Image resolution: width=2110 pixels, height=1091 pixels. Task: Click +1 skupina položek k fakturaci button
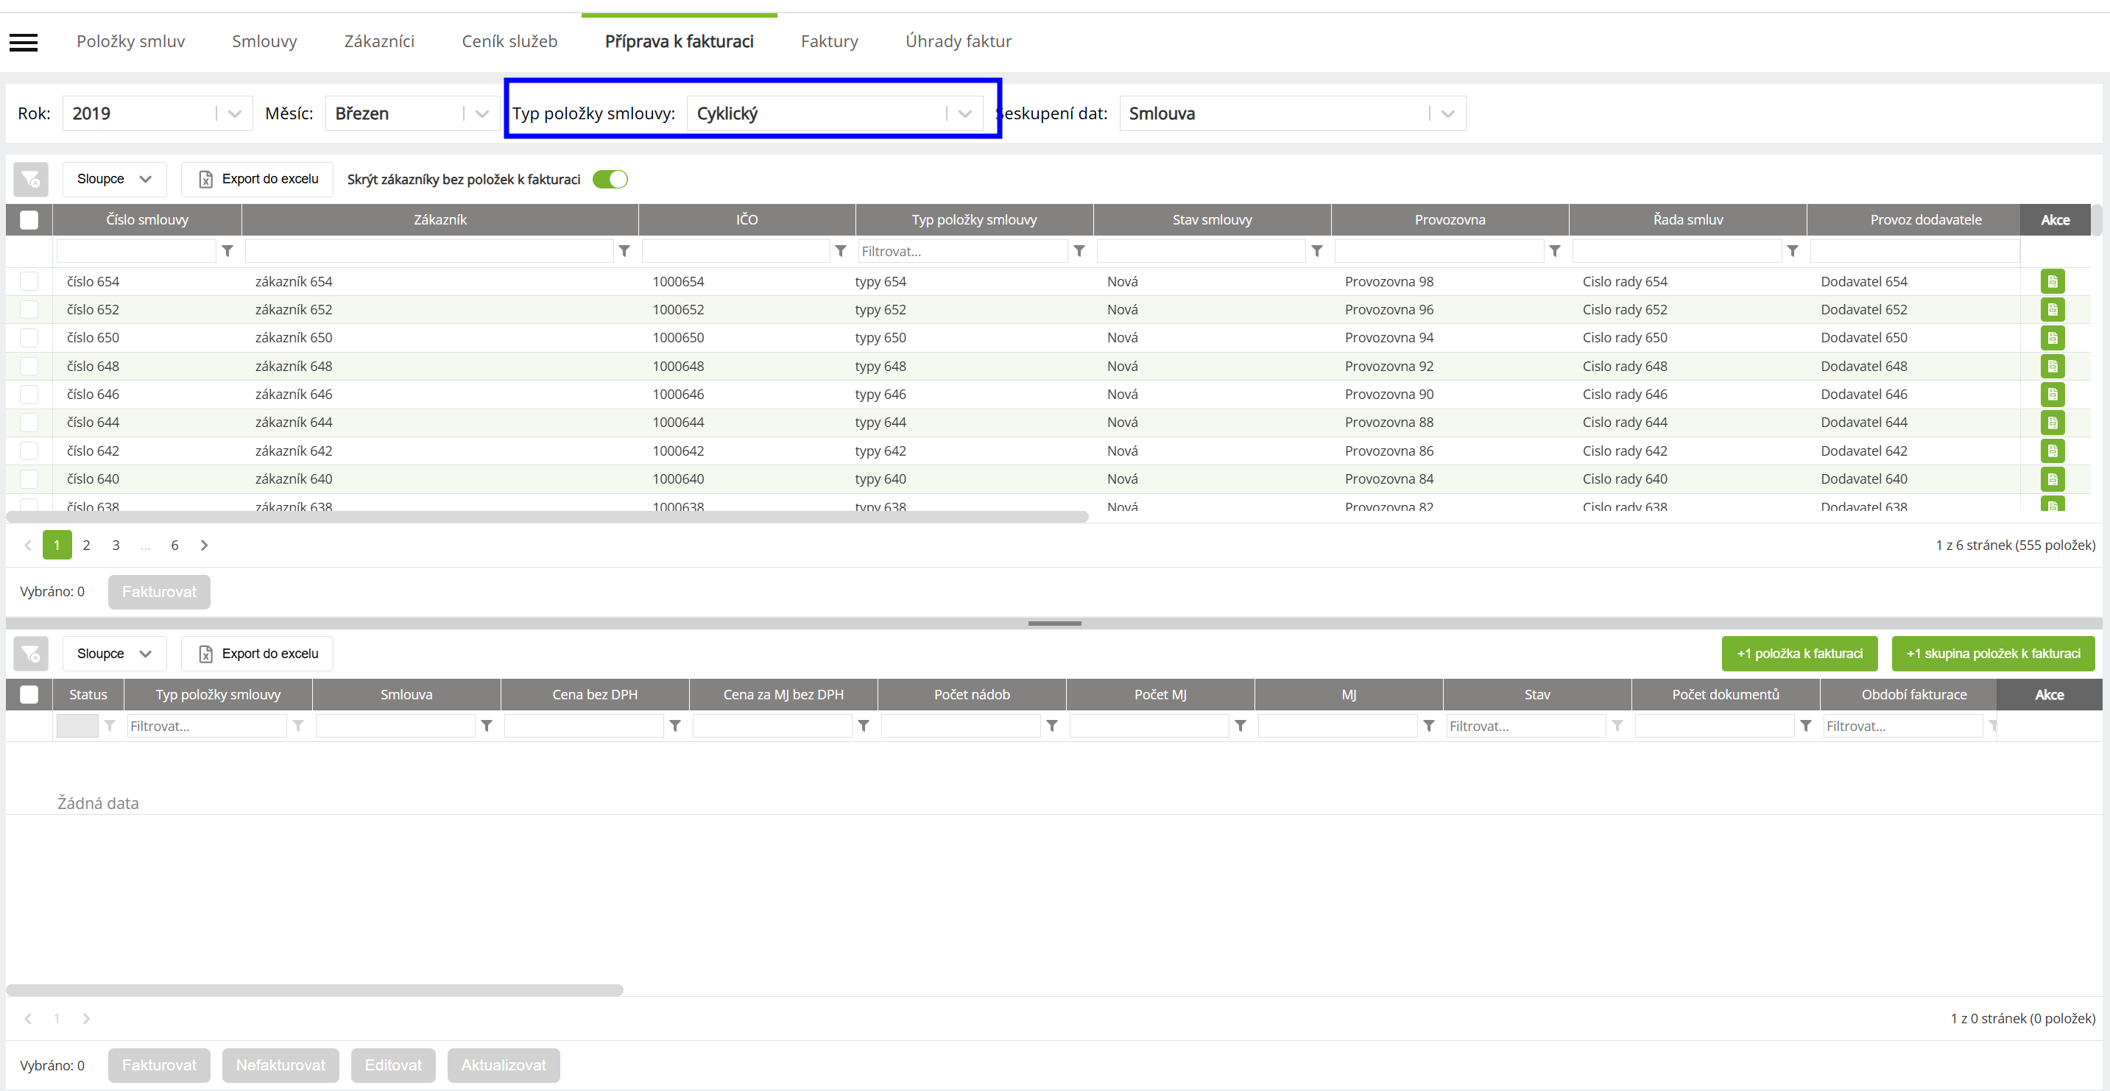coord(1993,654)
